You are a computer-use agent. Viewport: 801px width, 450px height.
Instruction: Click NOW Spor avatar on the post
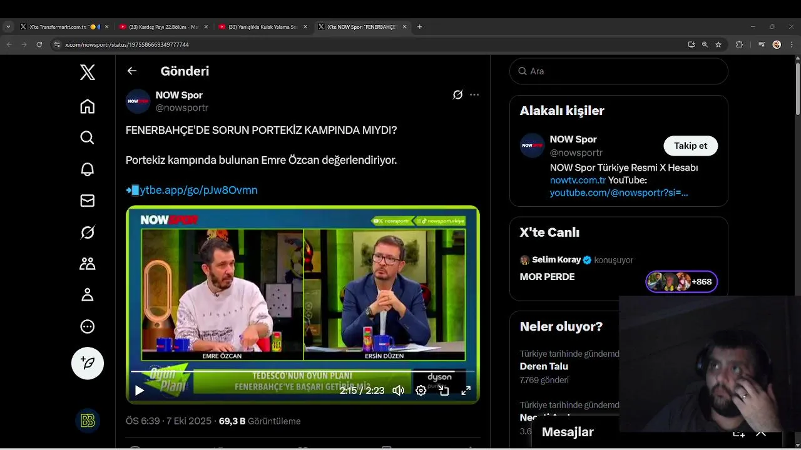(x=138, y=101)
